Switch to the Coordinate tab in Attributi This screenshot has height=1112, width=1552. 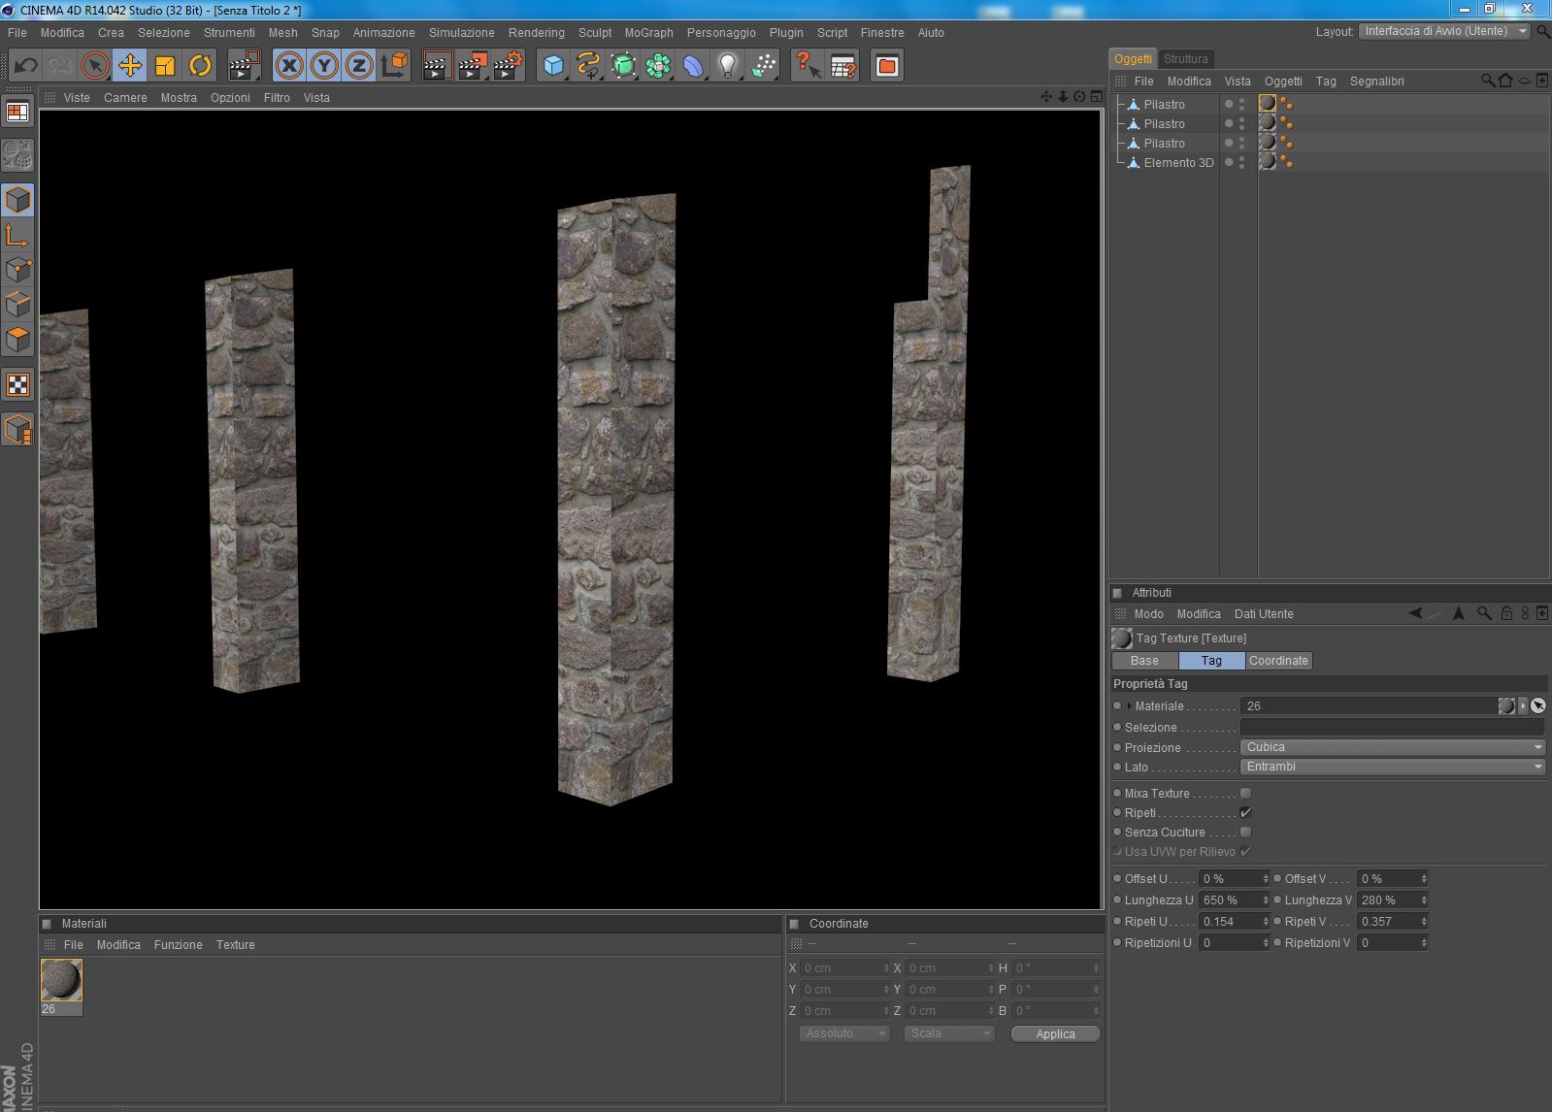[1278, 661]
